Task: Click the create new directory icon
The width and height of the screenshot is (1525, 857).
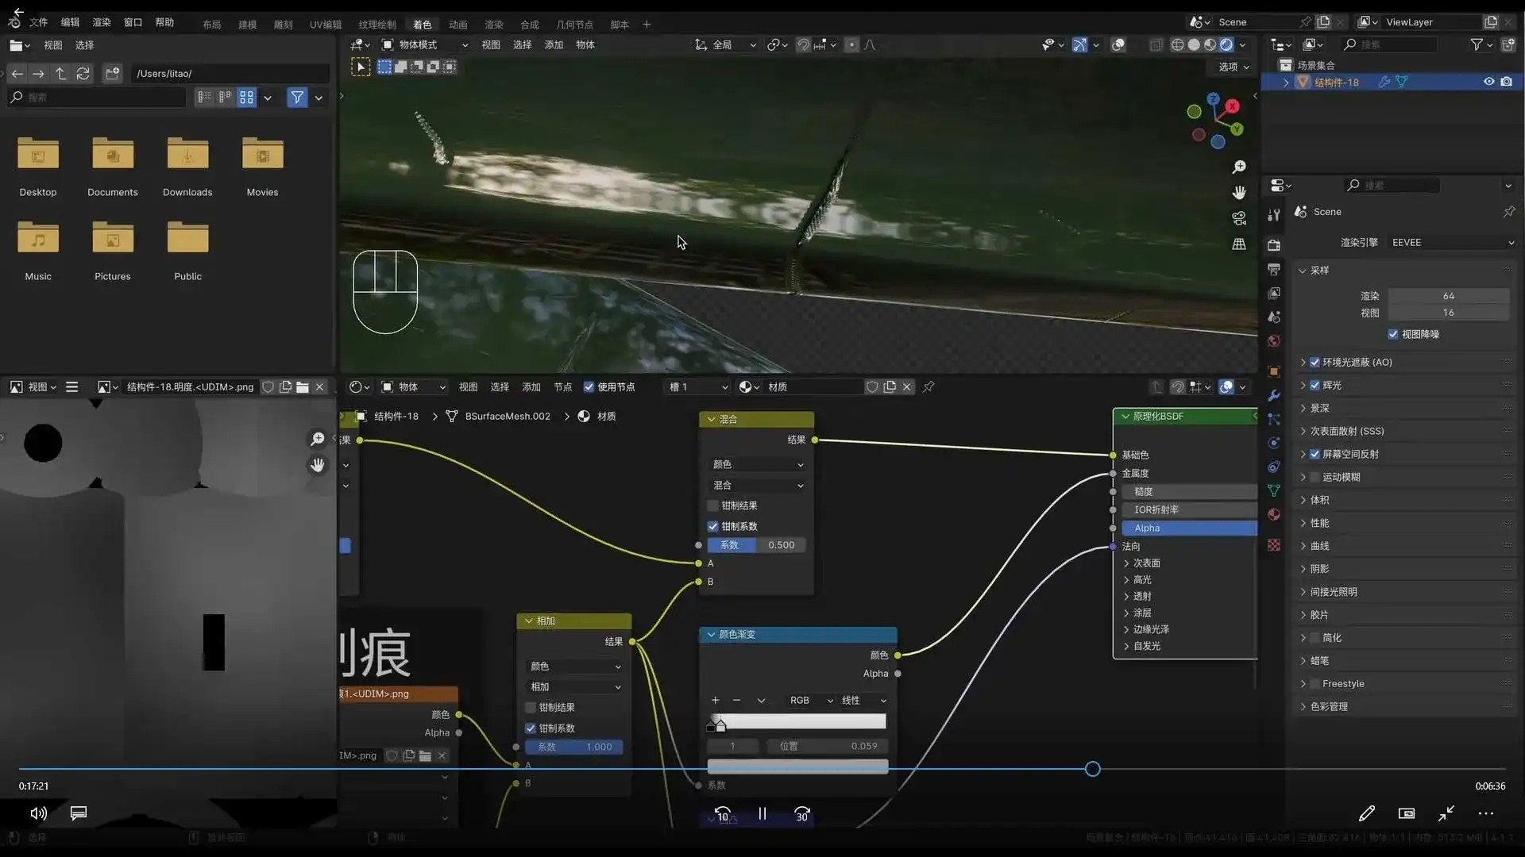Action: (112, 74)
